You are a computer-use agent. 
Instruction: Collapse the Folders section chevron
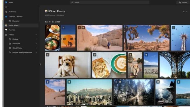(x=36, y=35)
